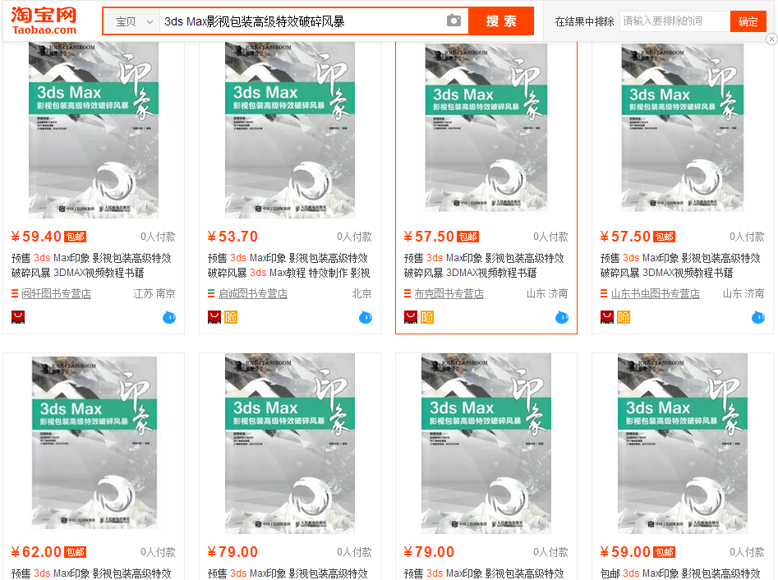Open the camera image-search icon in search box
Viewport: 778px width, 580px height.
tap(453, 21)
